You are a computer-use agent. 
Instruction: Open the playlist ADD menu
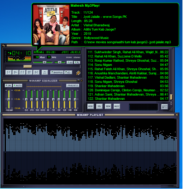pyautogui.click(x=90, y=106)
